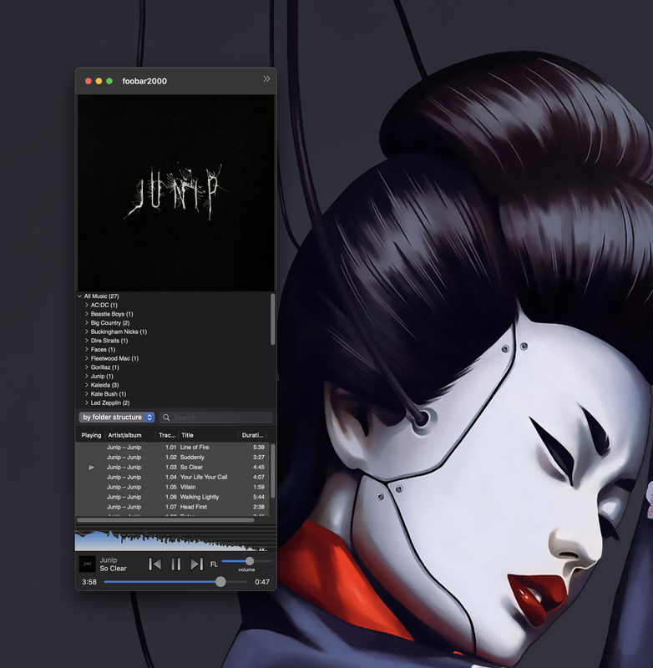Viewport: 653px width, 668px height.
Task: Expand the Faces folder
Action: point(87,349)
